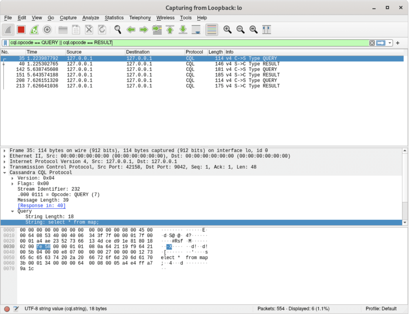
Task: Toggle auto-scroll during live capture
Action: coord(196,30)
